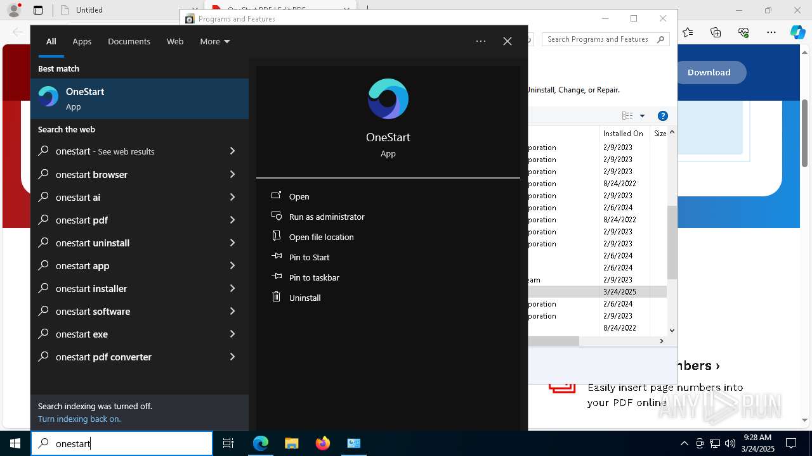
Task: Click the taskbar search input field
Action: click(122, 443)
